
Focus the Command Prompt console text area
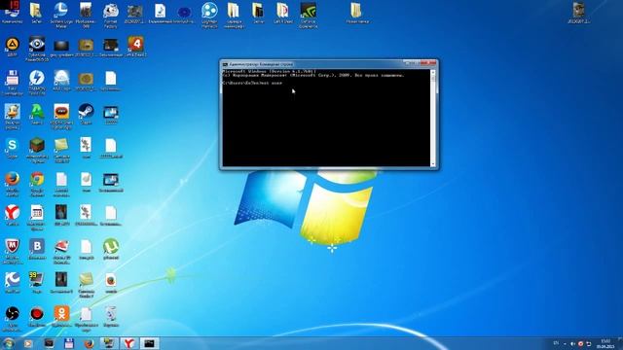(x=326, y=118)
